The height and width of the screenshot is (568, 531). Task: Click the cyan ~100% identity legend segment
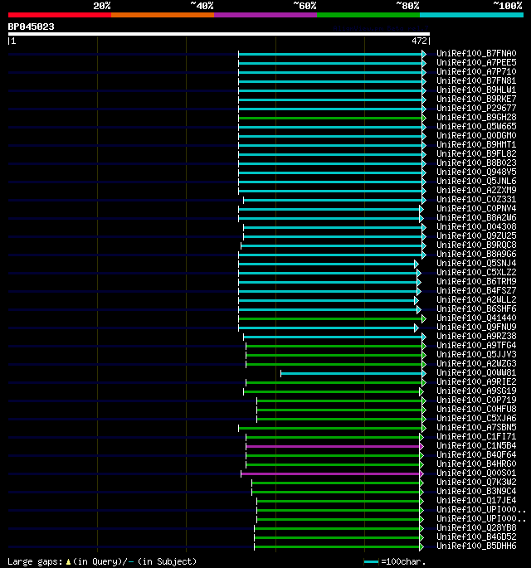pos(471,15)
